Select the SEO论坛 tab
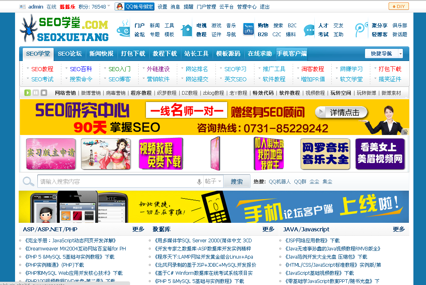 [x=70, y=54]
